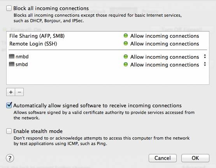The width and height of the screenshot is (216, 168).
Task: Select File Sharing (AFP, SMB) row
Action: click(108, 36)
